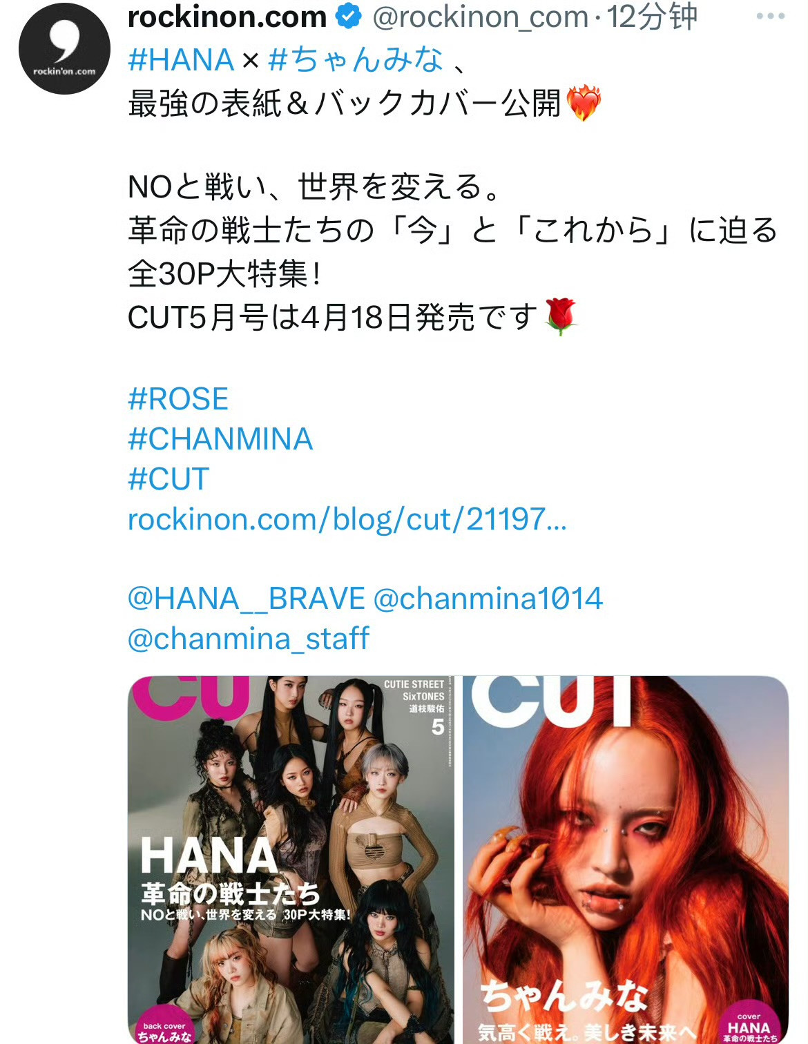The width and height of the screenshot is (808, 1044).
Task: Tap the #CHANMINA hashtag
Action: [220, 439]
